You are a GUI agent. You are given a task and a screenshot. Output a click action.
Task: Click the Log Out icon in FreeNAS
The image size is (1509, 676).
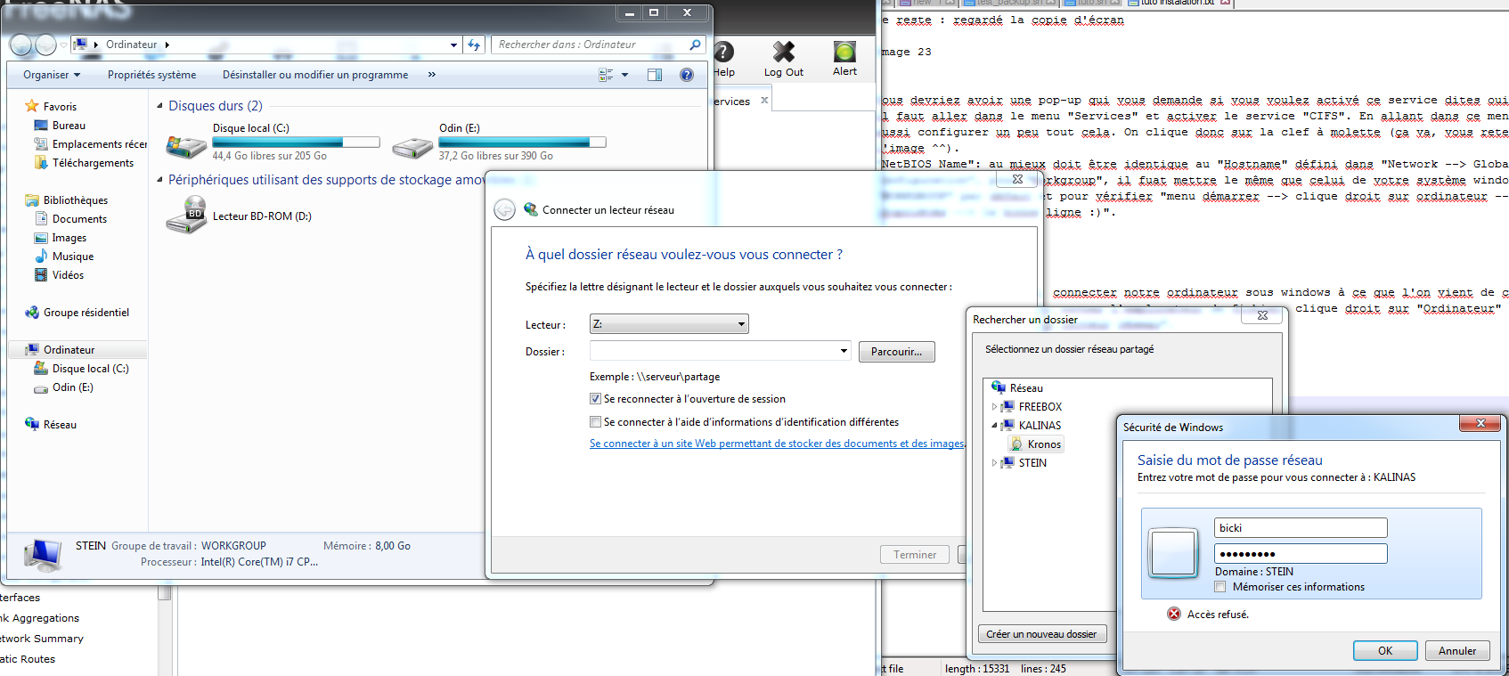(x=783, y=53)
